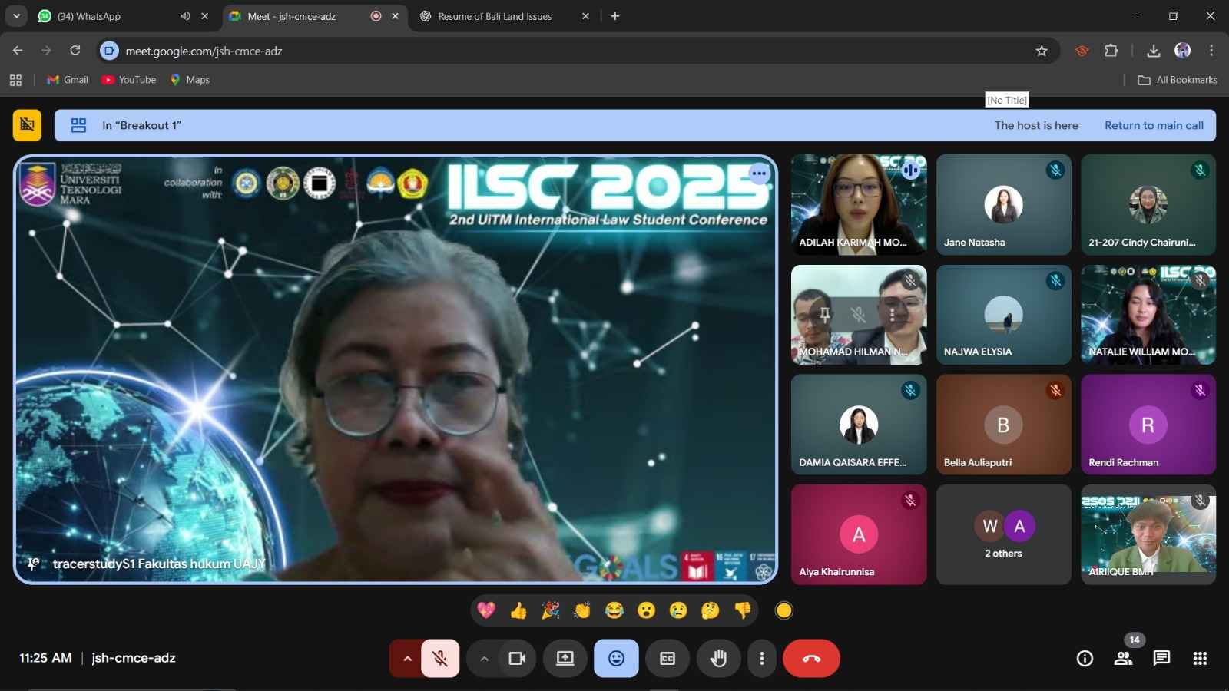Turn on closed captions
The image size is (1229, 691).
(x=668, y=659)
